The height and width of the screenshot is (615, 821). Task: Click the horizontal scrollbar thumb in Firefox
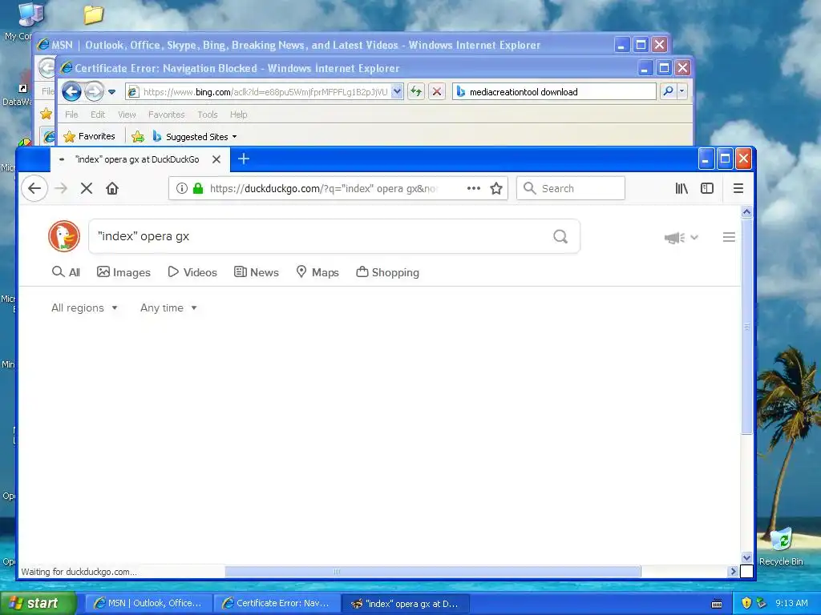point(432,572)
